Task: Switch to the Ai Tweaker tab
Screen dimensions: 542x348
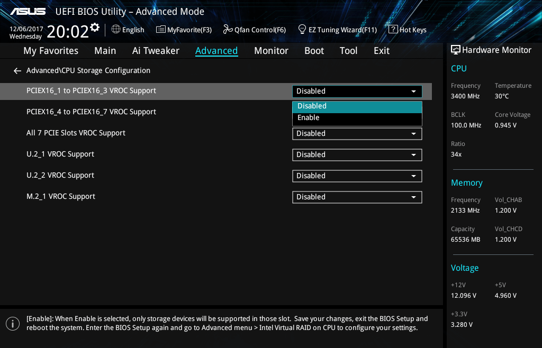Action: click(x=156, y=51)
